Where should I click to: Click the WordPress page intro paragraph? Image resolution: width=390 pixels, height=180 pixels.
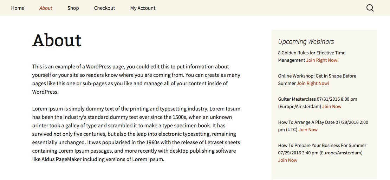pos(136,79)
